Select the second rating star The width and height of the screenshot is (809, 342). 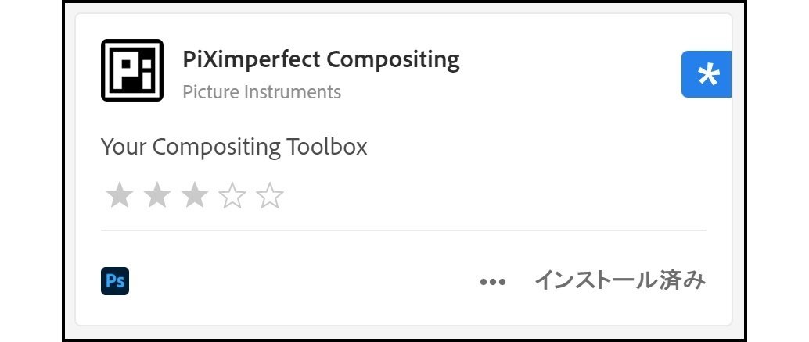pos(157,195)
